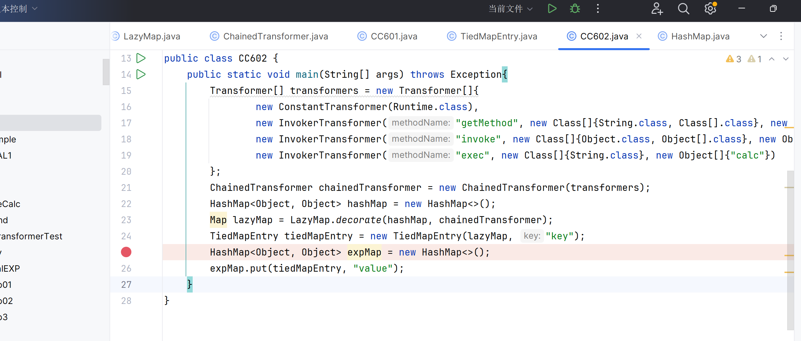Screen dimensions: 801x341
Task: Open Search Everywhere magnifier icon
Action: pyautogui.click(x=683, y=9)
